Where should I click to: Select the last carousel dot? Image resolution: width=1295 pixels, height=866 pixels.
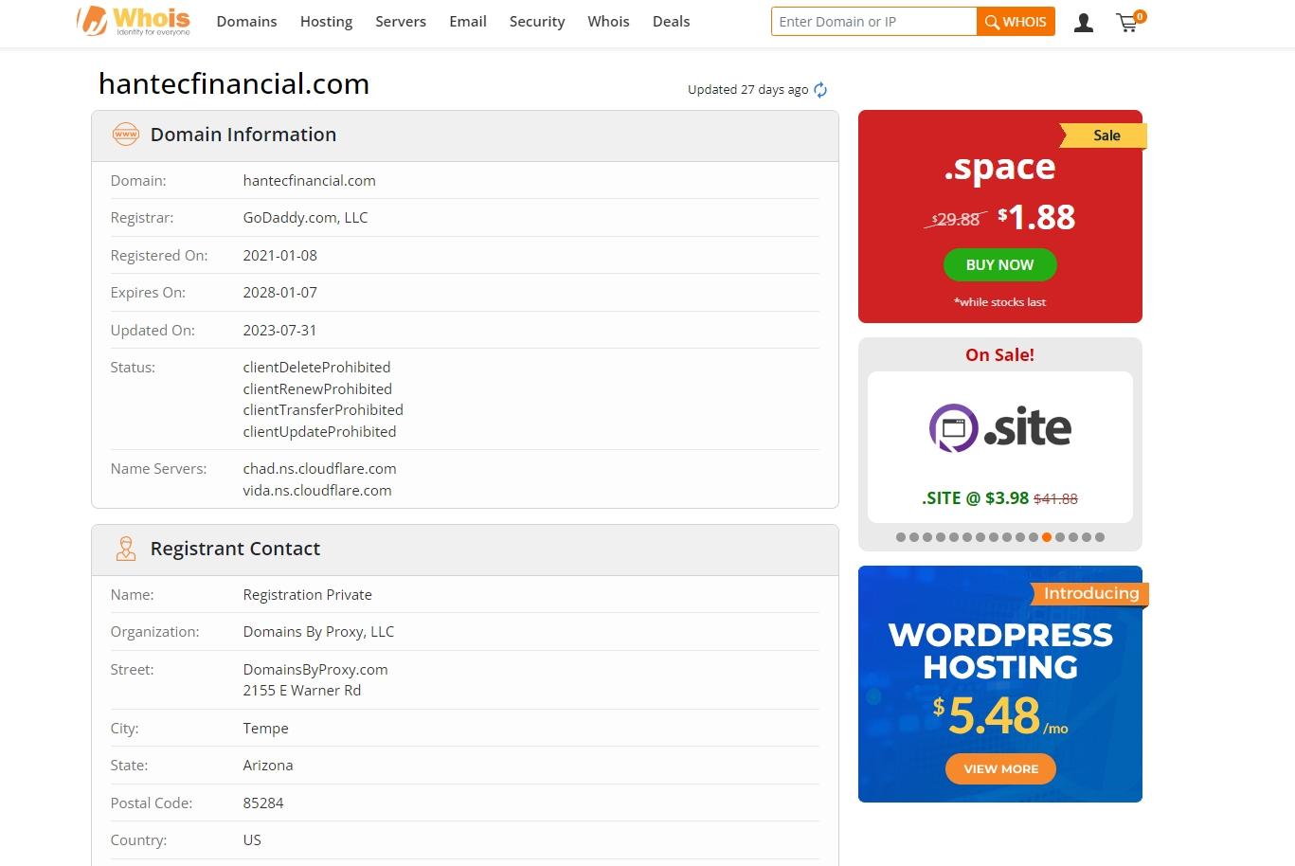1100,537
